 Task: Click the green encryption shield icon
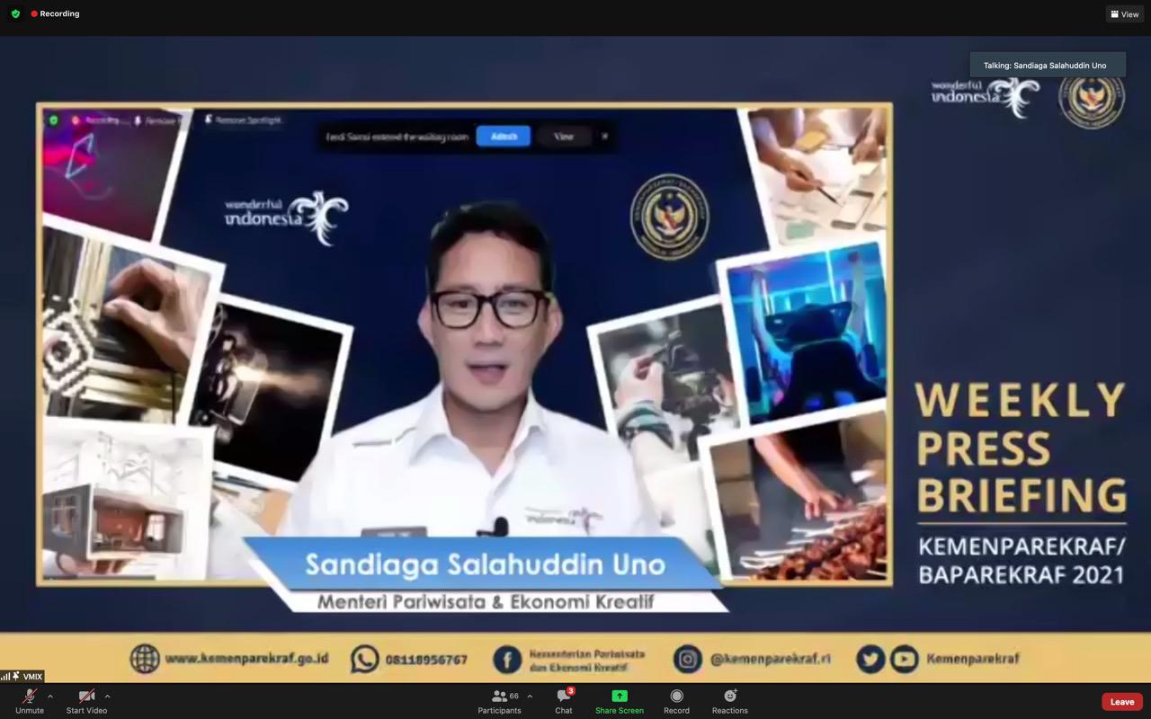pos(15,14)
